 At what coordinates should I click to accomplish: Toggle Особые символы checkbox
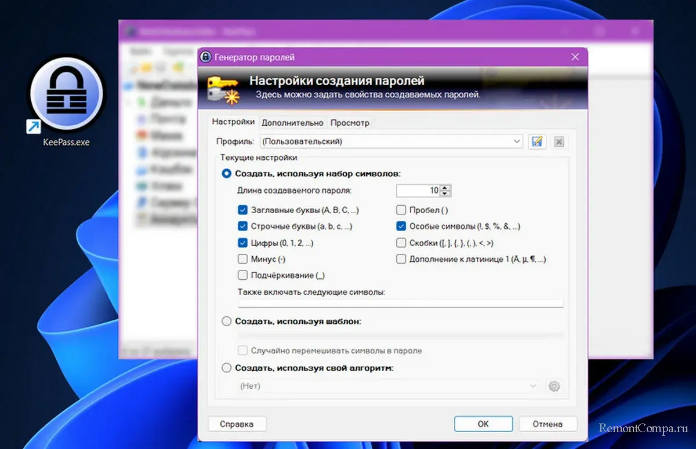(401, 227)
